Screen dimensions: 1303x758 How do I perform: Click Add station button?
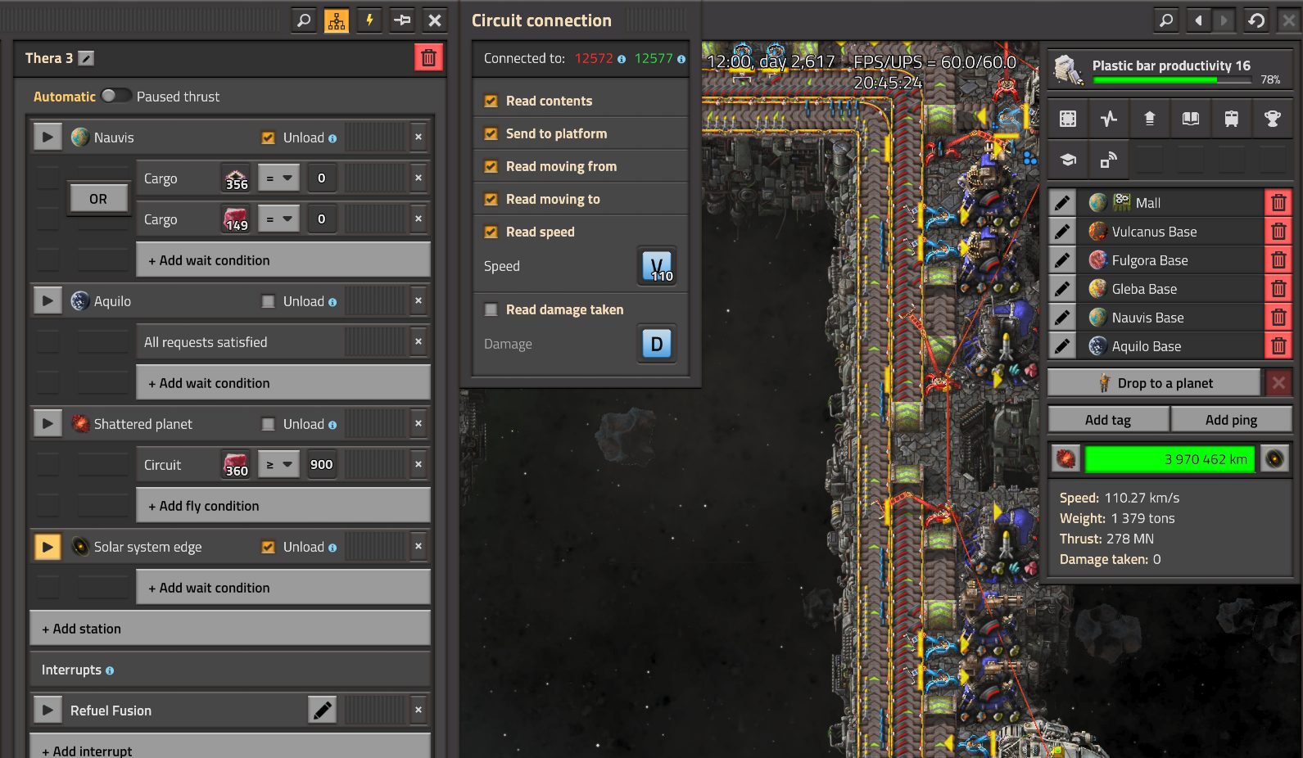(x=230, y=629)
